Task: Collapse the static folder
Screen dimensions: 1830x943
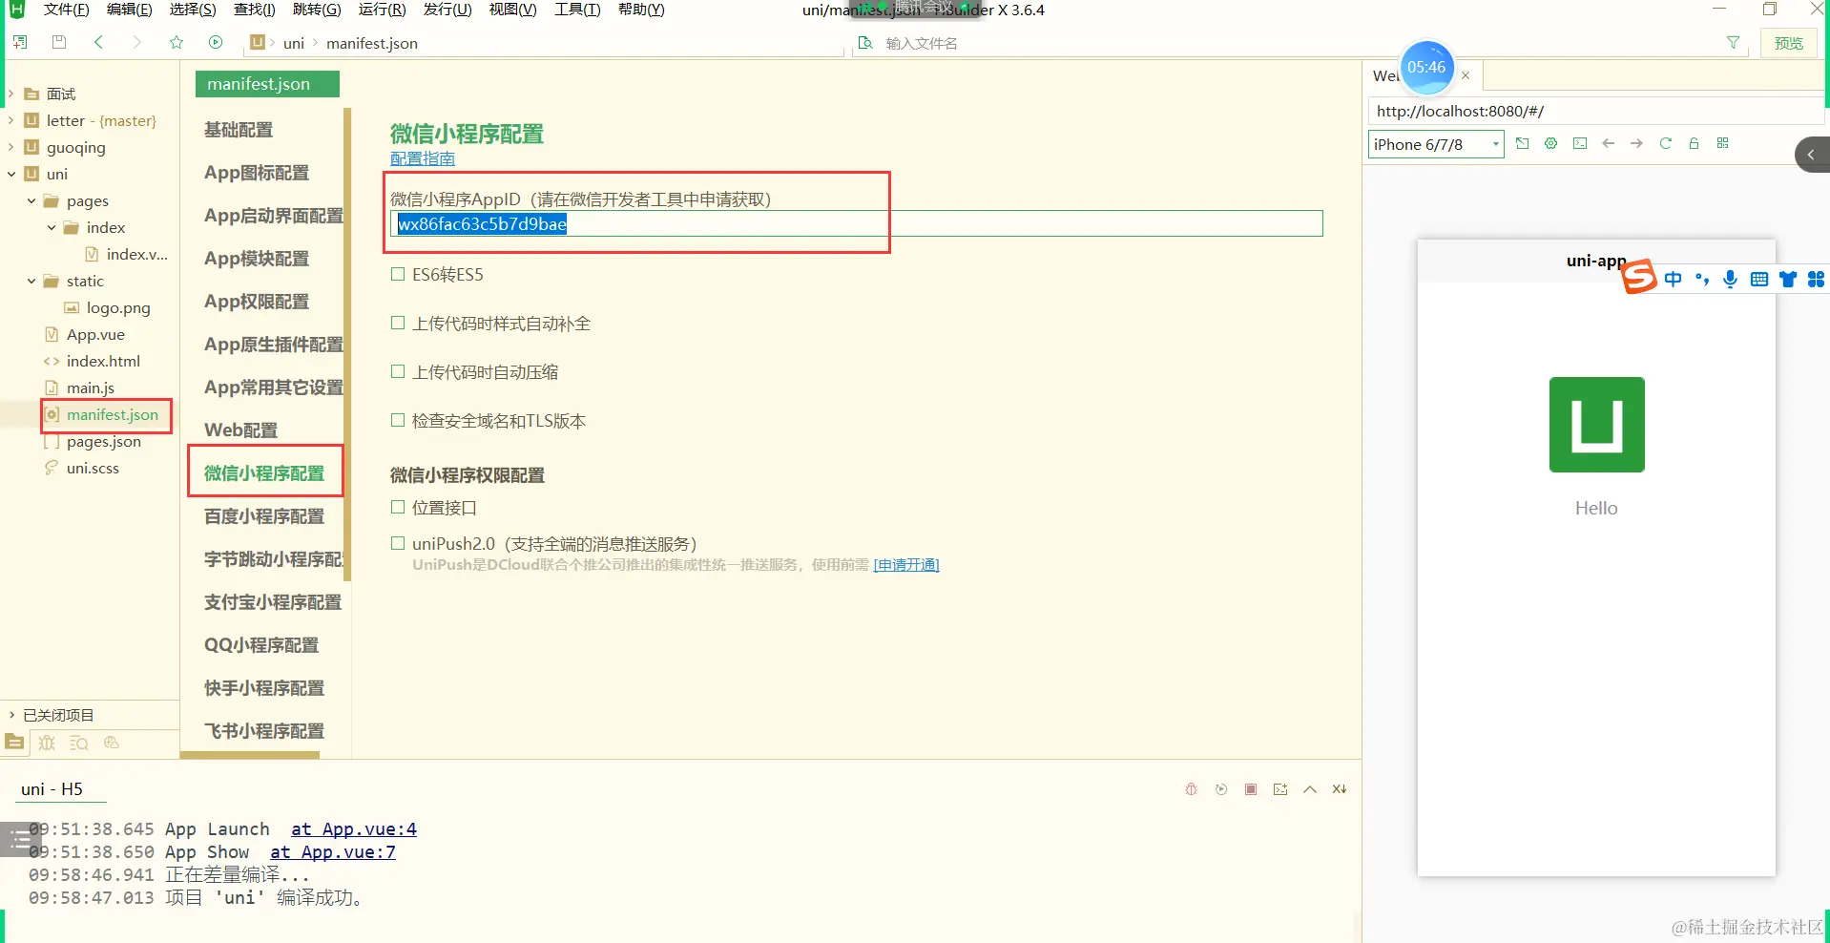Action: 31,281
